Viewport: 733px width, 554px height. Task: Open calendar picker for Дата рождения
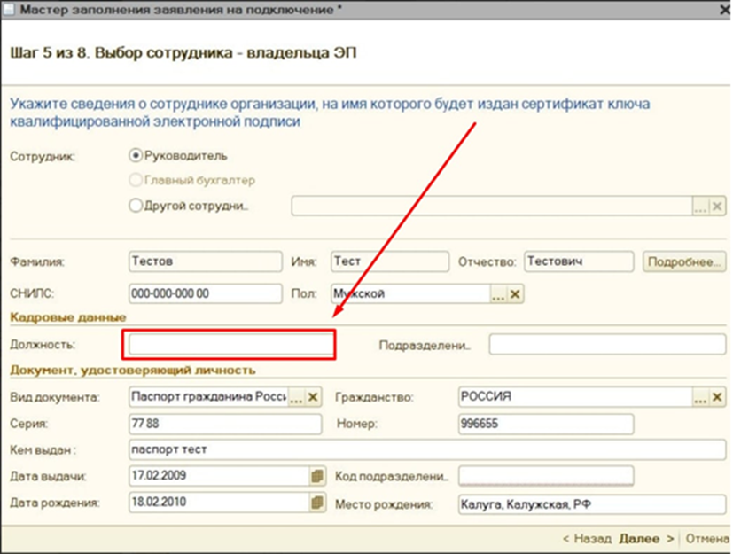point(317,503)
